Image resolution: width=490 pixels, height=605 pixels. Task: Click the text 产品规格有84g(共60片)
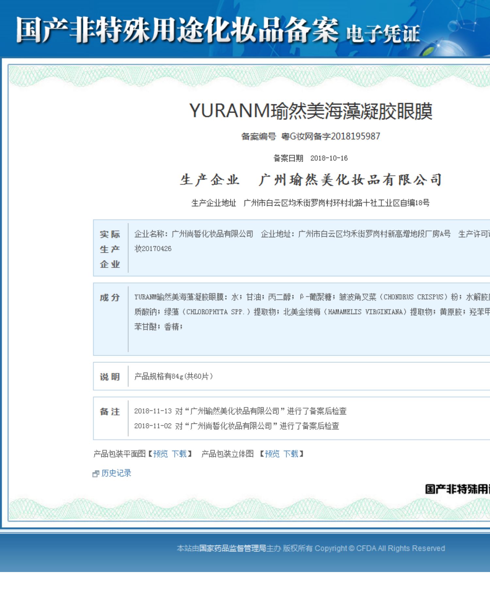(x=173, y=376)
